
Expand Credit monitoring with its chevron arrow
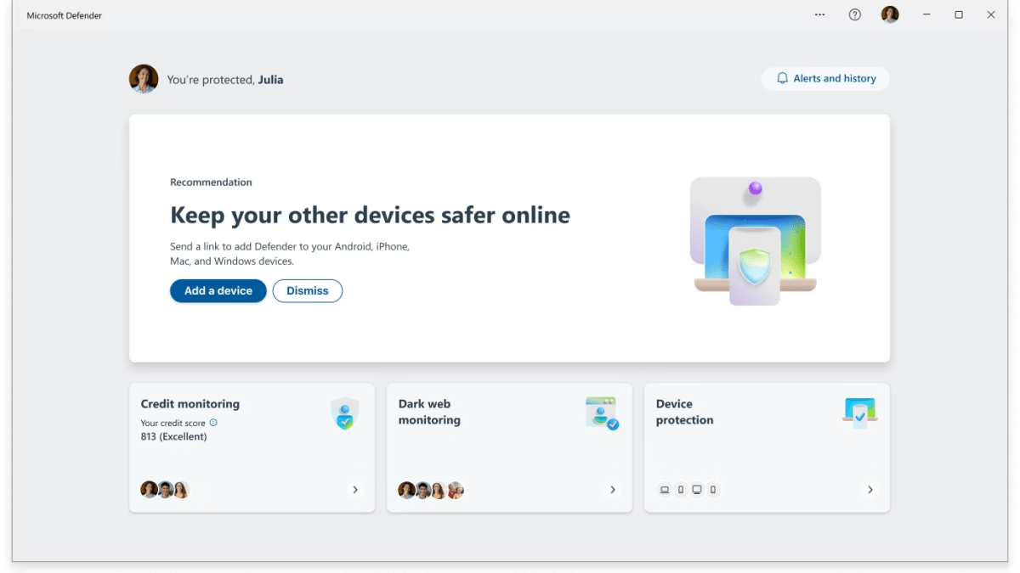[x=355, y=490]
